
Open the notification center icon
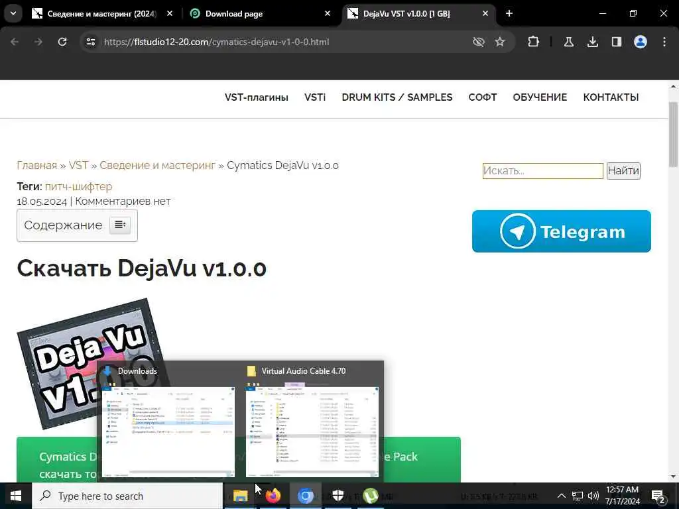point(658,496)
